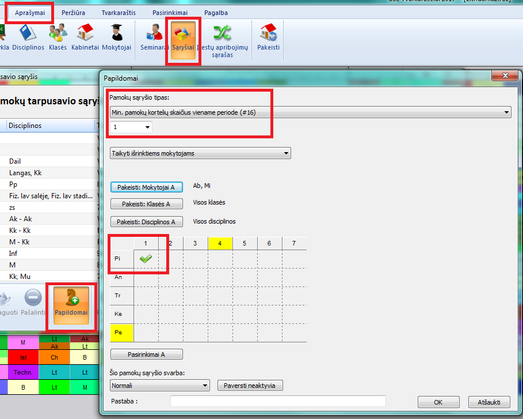The height and width of the screenshot is (419, 523).
Task: Click Paversti neaktyvia button
Action: 250,386
